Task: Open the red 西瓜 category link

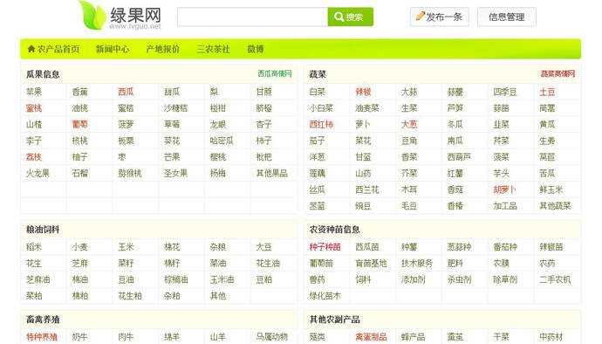Action: click(x=126, y=92)
